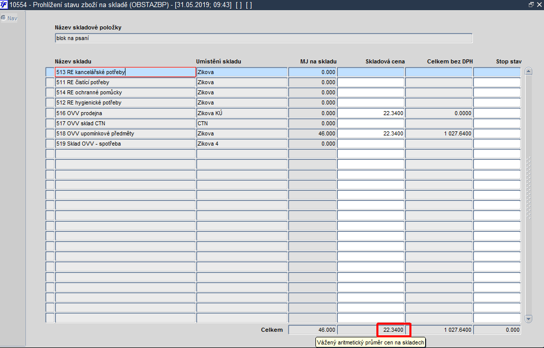This screenshot has width=544, height=348.
Task: Click the Celkem total quantity 46.000 field
Action: (312, 330)
